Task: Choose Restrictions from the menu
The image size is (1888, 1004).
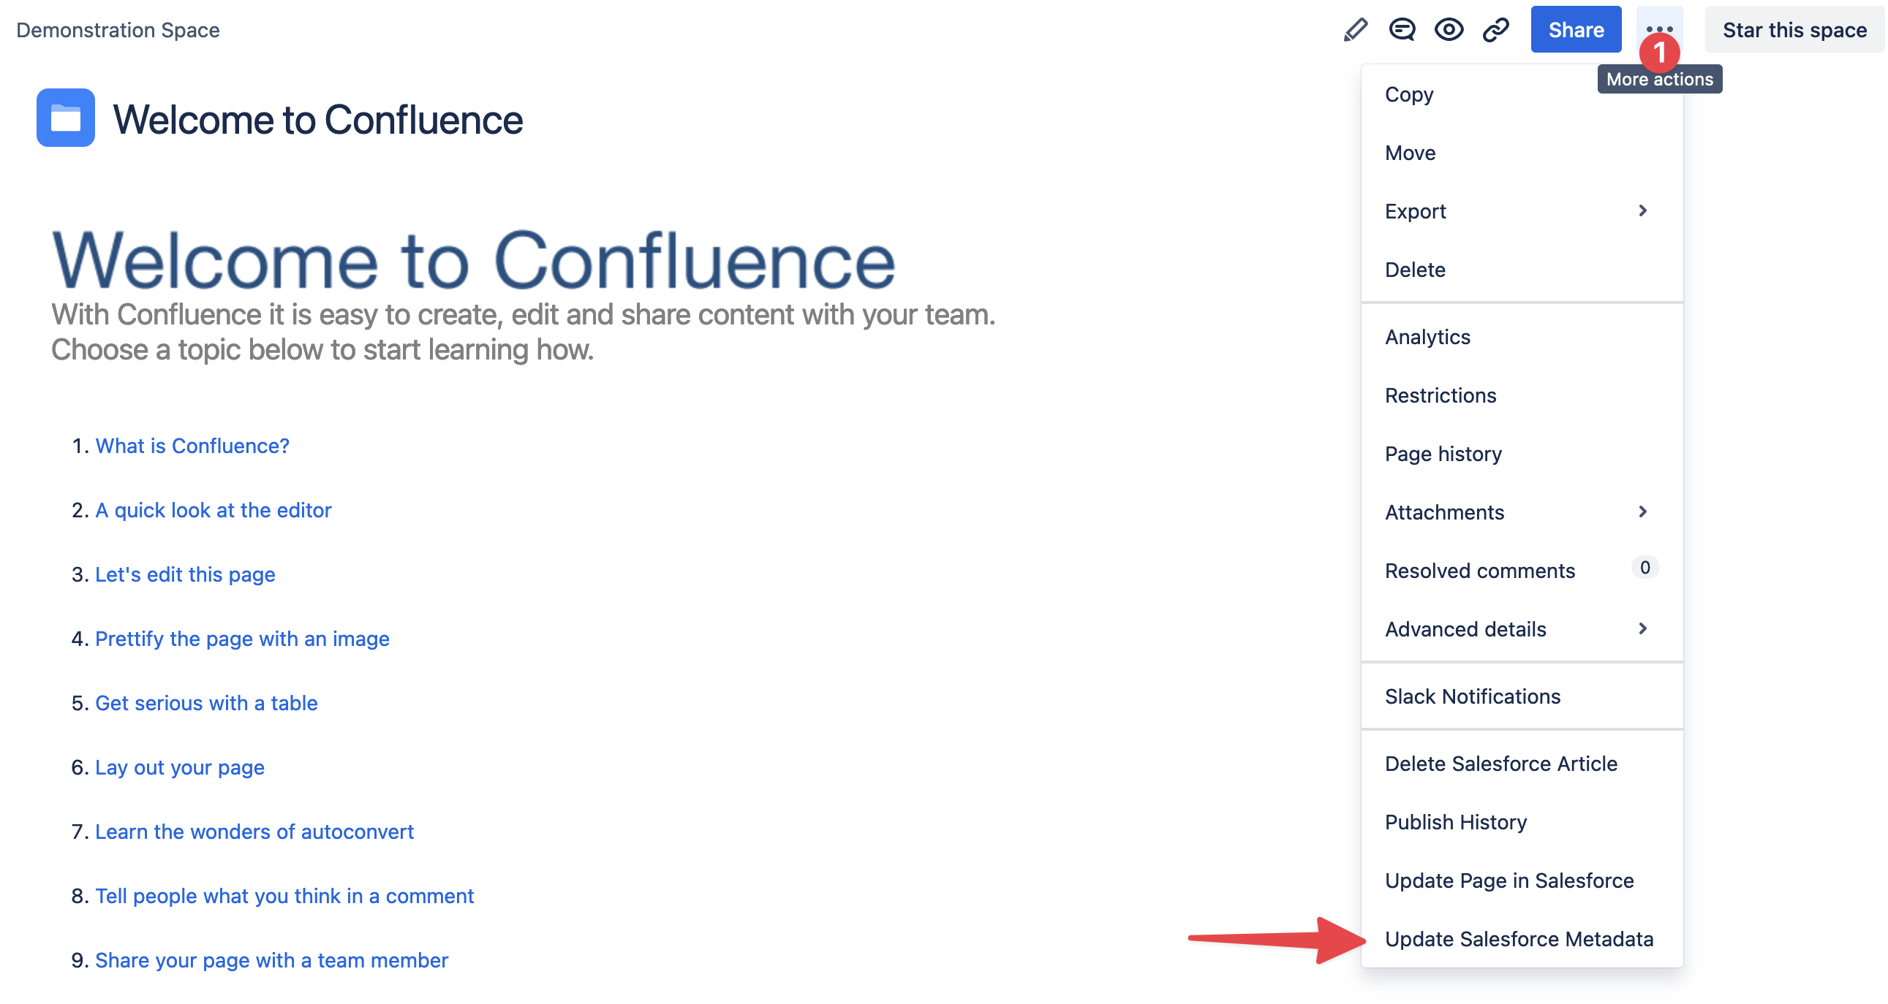Action: (x=1440, y=395)
